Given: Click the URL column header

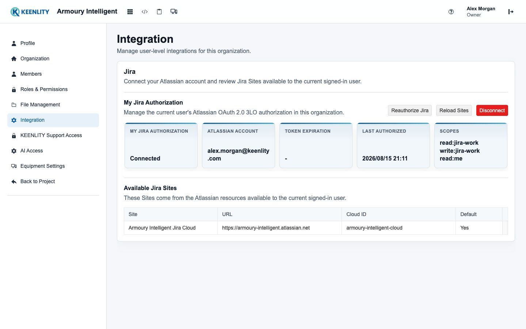Looking at the screenshot, I should [280, 214].
